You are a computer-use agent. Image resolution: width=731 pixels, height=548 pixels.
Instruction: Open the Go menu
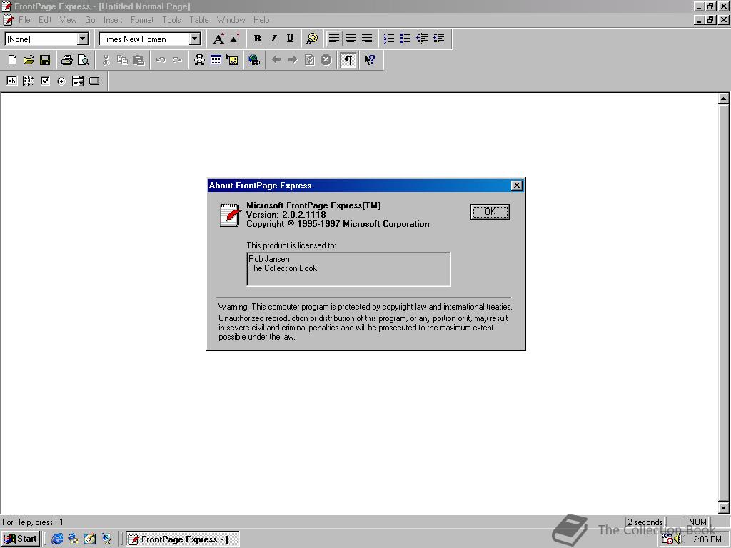(x=90, y=20)
